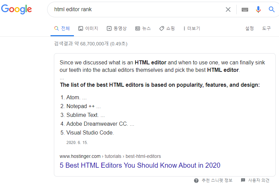Click the list item 3. Sublime Text
Image resolution: width=279 pixels, height=186 pixels.
coord(82,115)
